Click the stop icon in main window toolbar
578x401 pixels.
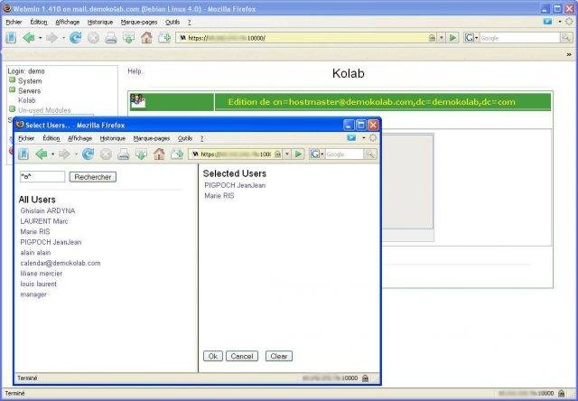[93, 38]
